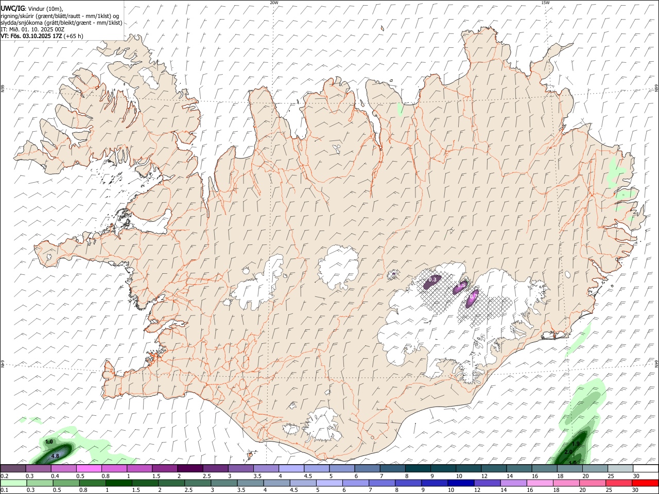Click the small green rain patch on the north coast

[x=400, y=109]
